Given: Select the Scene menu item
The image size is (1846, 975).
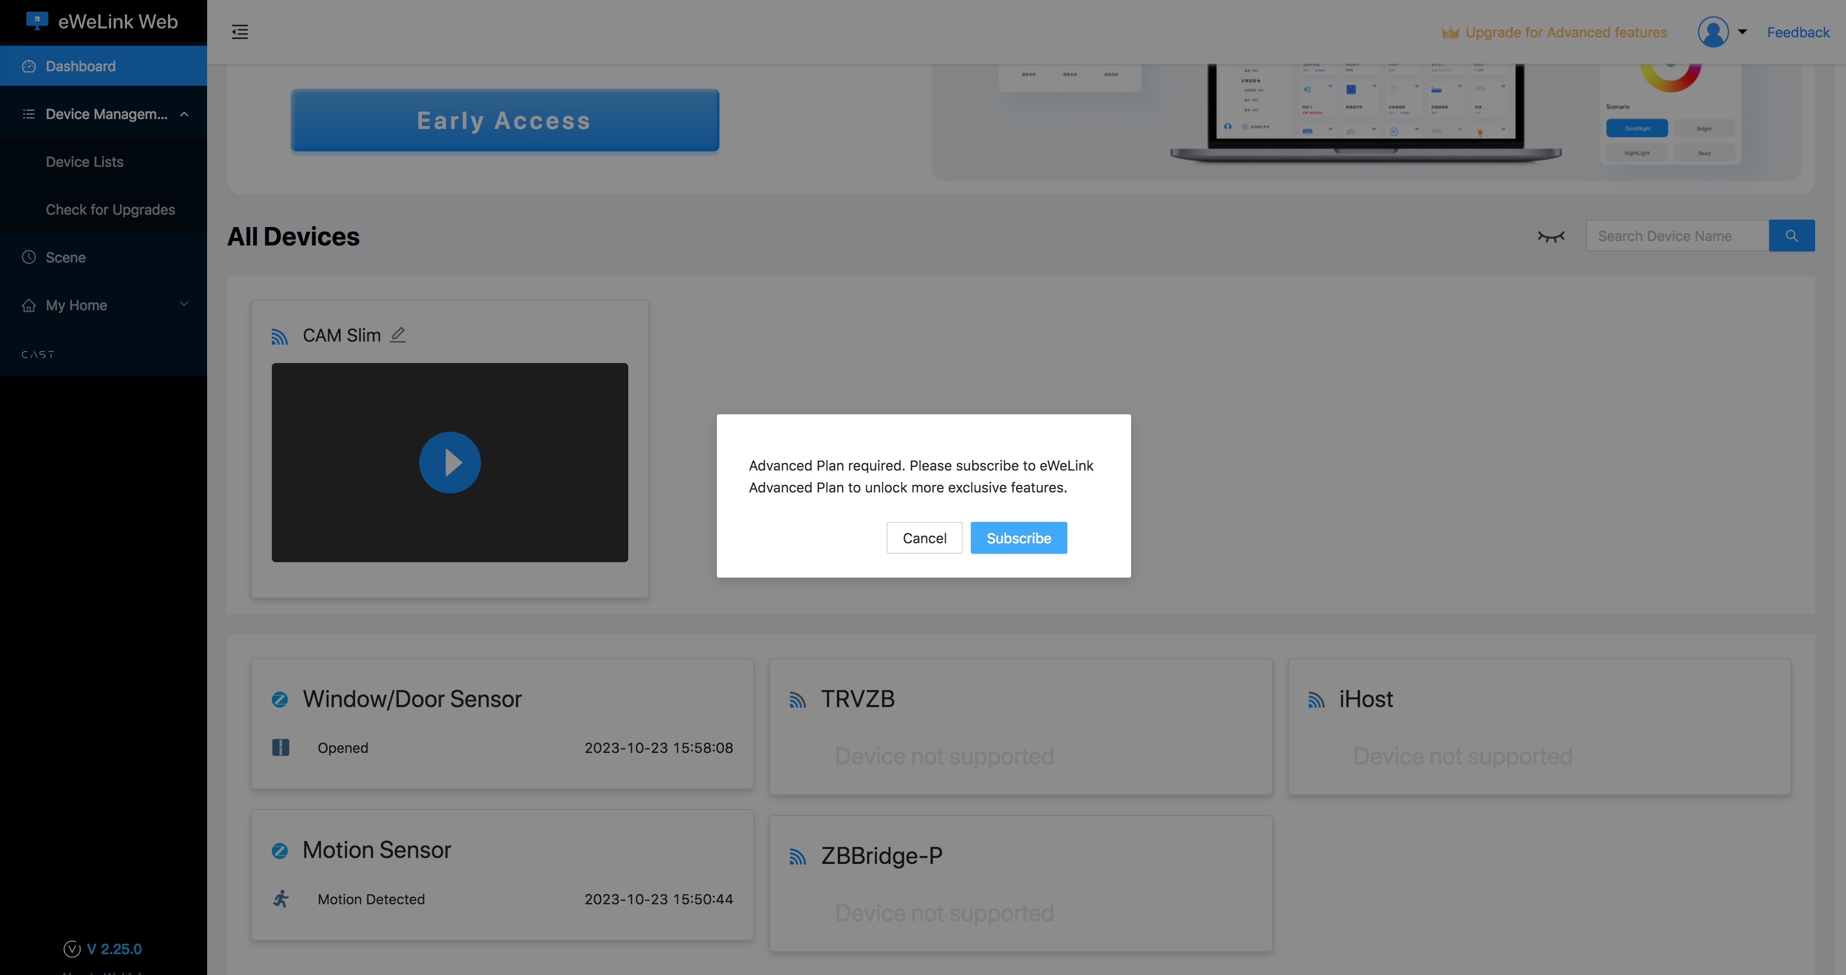Looking at the screenshot, I should click(x=65, y=257).
